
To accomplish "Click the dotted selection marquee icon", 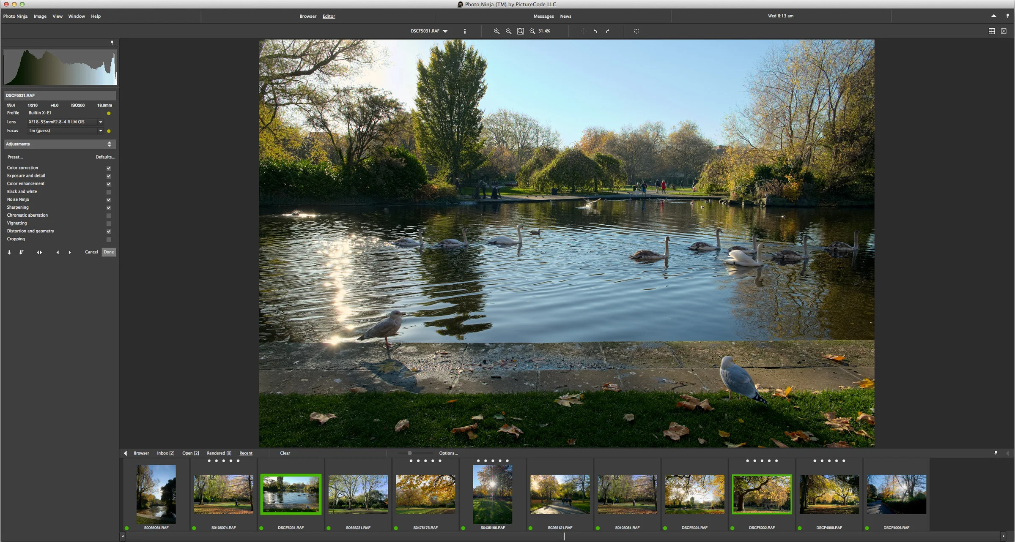I will pos(636,31).
